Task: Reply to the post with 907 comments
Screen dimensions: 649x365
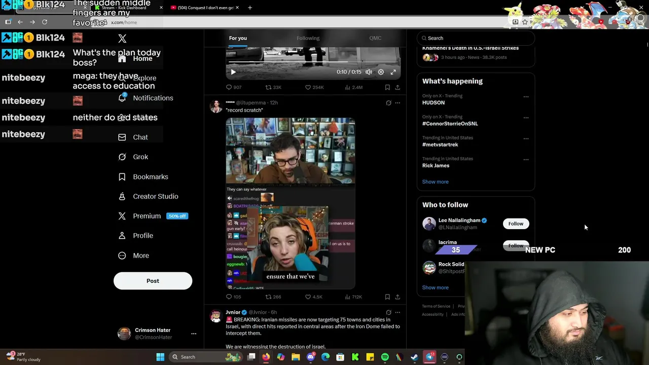Action: pos(234,87)
